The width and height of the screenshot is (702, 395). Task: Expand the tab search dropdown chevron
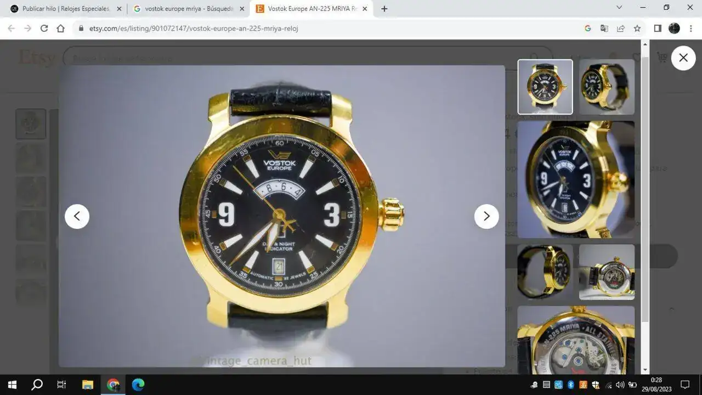click(619, 8)
